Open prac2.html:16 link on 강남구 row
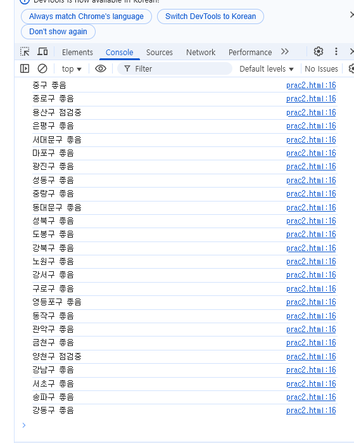Screen dimensions: 354x443 (x=311, y=370)
